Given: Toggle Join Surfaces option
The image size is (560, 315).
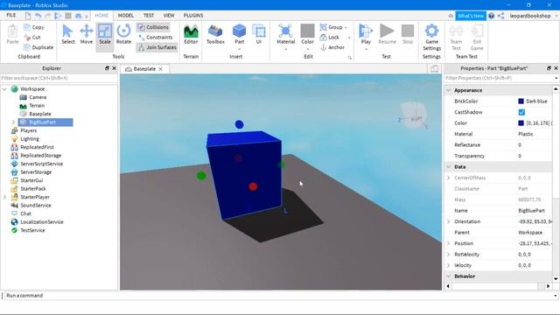Looking at the screenshot, I should (x=157, y=47).
